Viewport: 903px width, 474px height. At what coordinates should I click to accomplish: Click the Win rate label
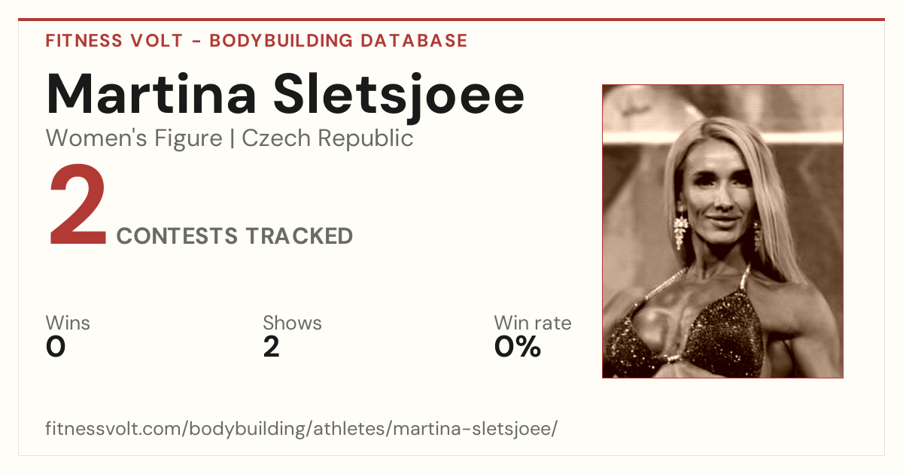[x=533, y=323]
